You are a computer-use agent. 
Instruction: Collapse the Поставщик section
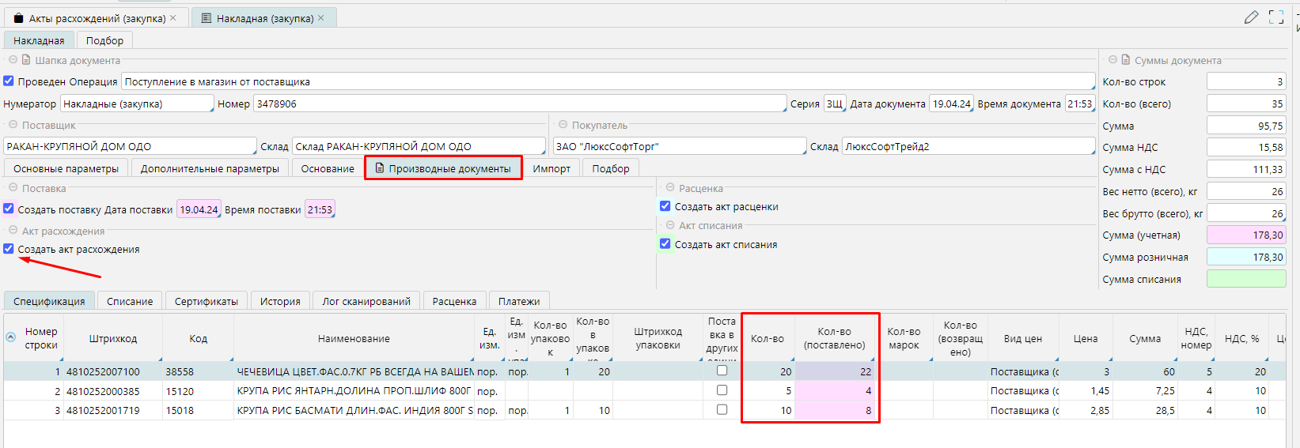click(x=13, y=125)
